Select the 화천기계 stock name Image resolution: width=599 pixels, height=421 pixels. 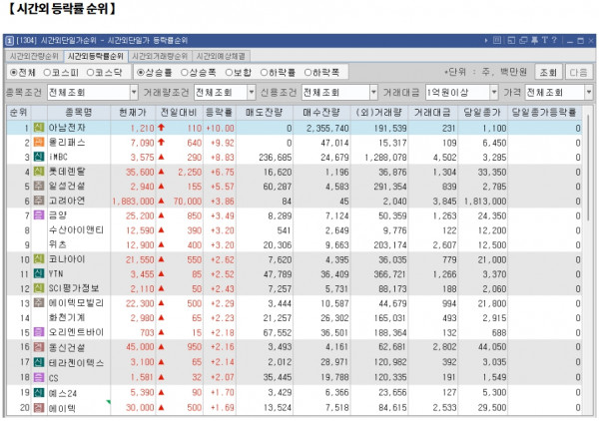[x=67, y=317]
